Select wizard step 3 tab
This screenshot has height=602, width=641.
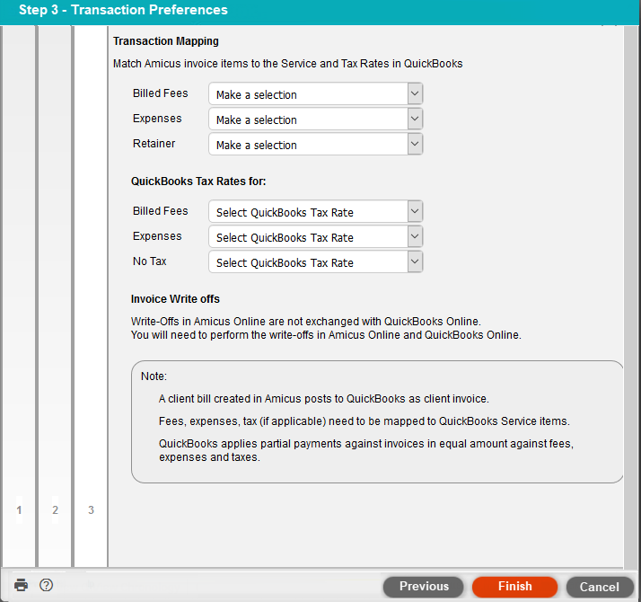pos(91,510)
